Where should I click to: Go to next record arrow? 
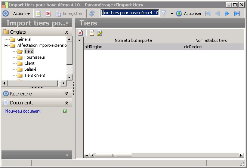point(227,13)
